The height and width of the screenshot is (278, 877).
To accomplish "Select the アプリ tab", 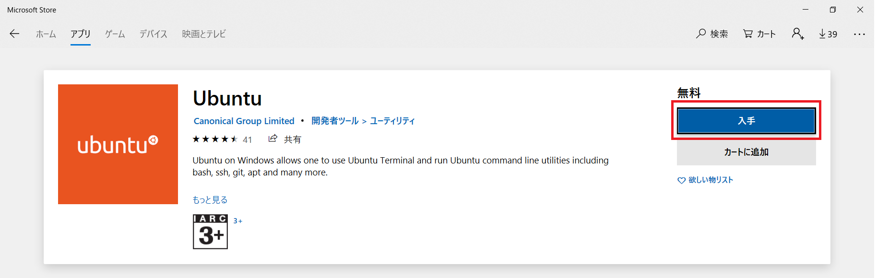I will (x=81, y=34).
